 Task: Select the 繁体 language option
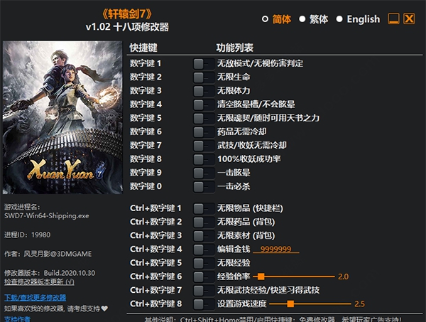(x=314, y=19)
